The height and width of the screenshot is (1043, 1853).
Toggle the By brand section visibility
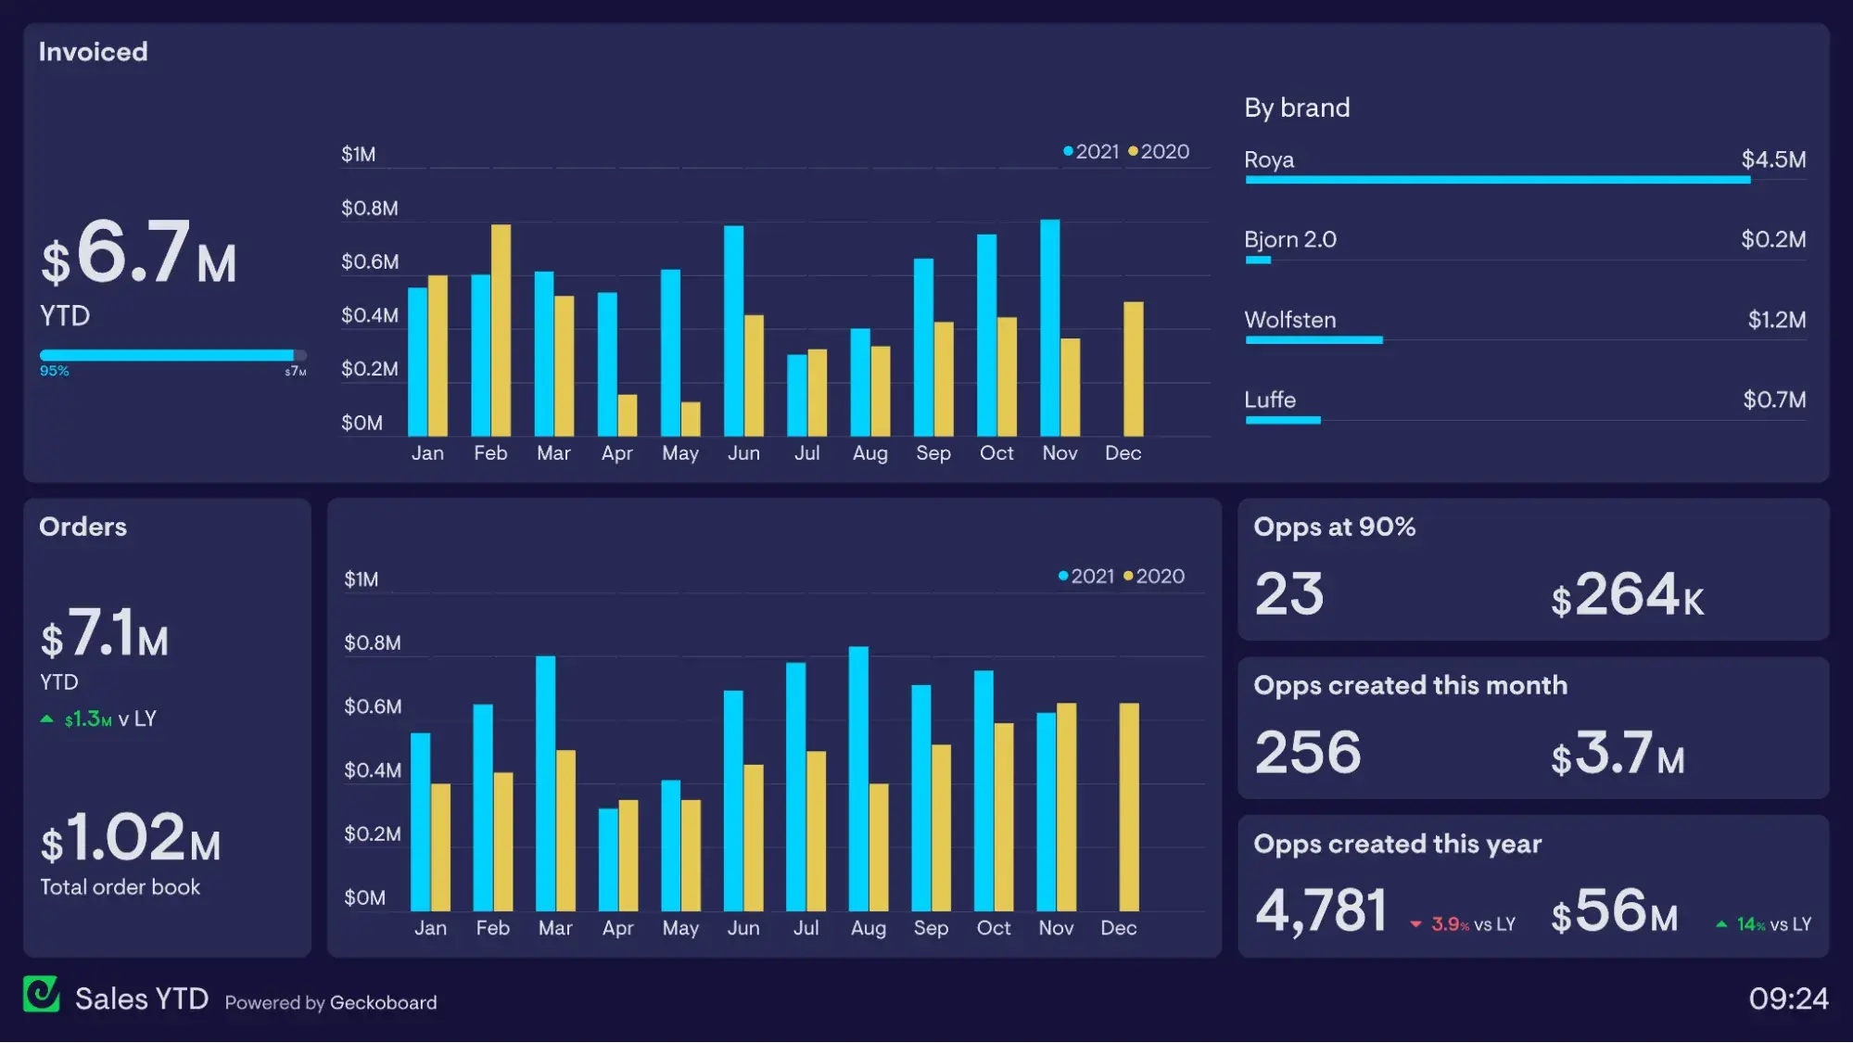1296,106
